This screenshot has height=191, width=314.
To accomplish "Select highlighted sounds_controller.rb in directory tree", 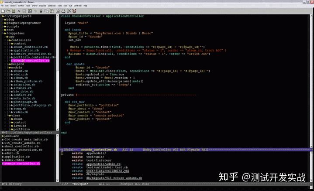I will pos(30,61).
